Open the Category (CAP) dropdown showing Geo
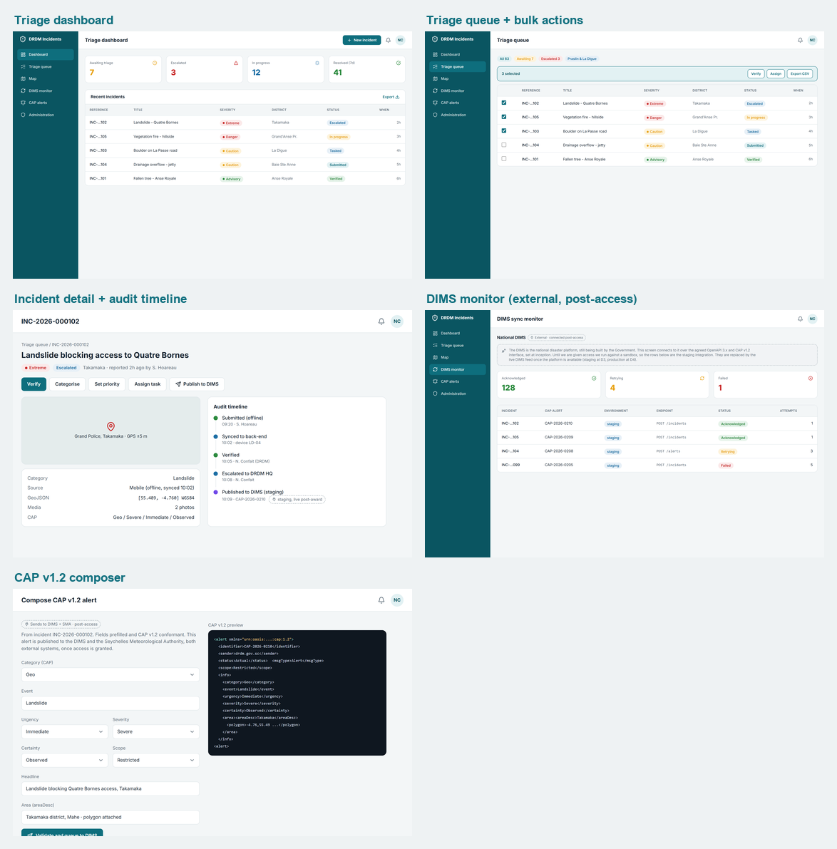The image size is (837, 849). (111, 674)
